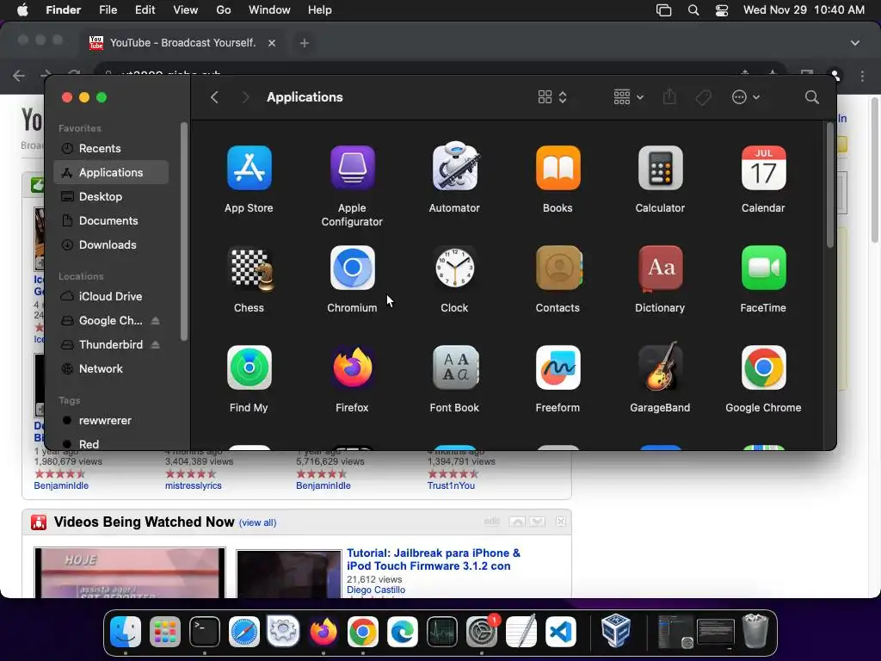Open Desktop in Finder sidebar
Viewport: 881px width, 661px height.
tap(111, 197)
